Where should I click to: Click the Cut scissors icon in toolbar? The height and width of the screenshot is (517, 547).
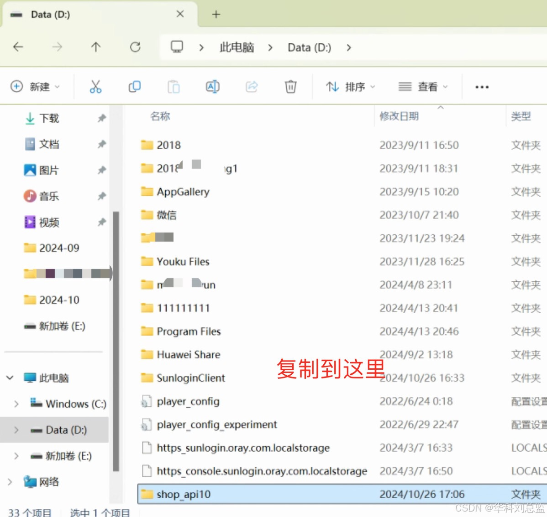coord(95,87)
